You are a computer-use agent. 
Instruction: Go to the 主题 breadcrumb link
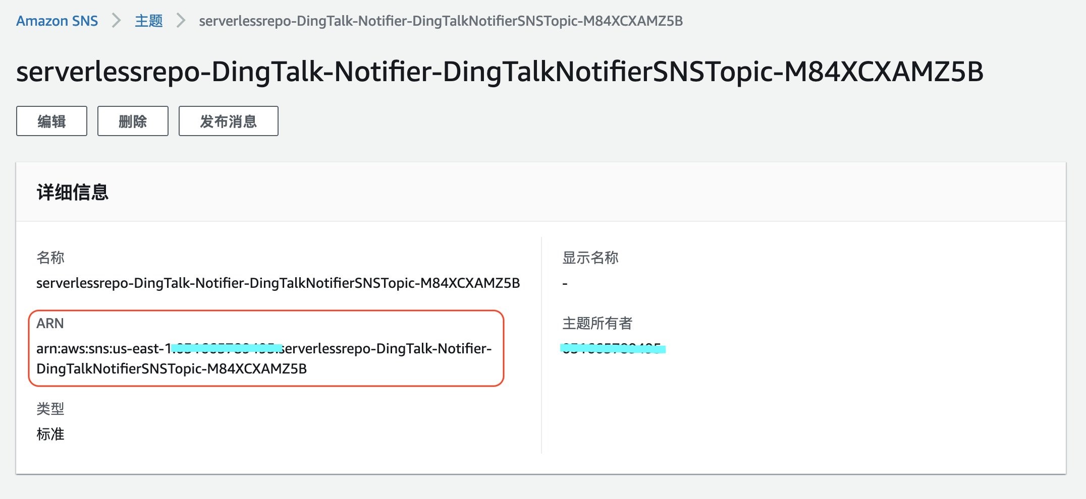click(147, 20)
